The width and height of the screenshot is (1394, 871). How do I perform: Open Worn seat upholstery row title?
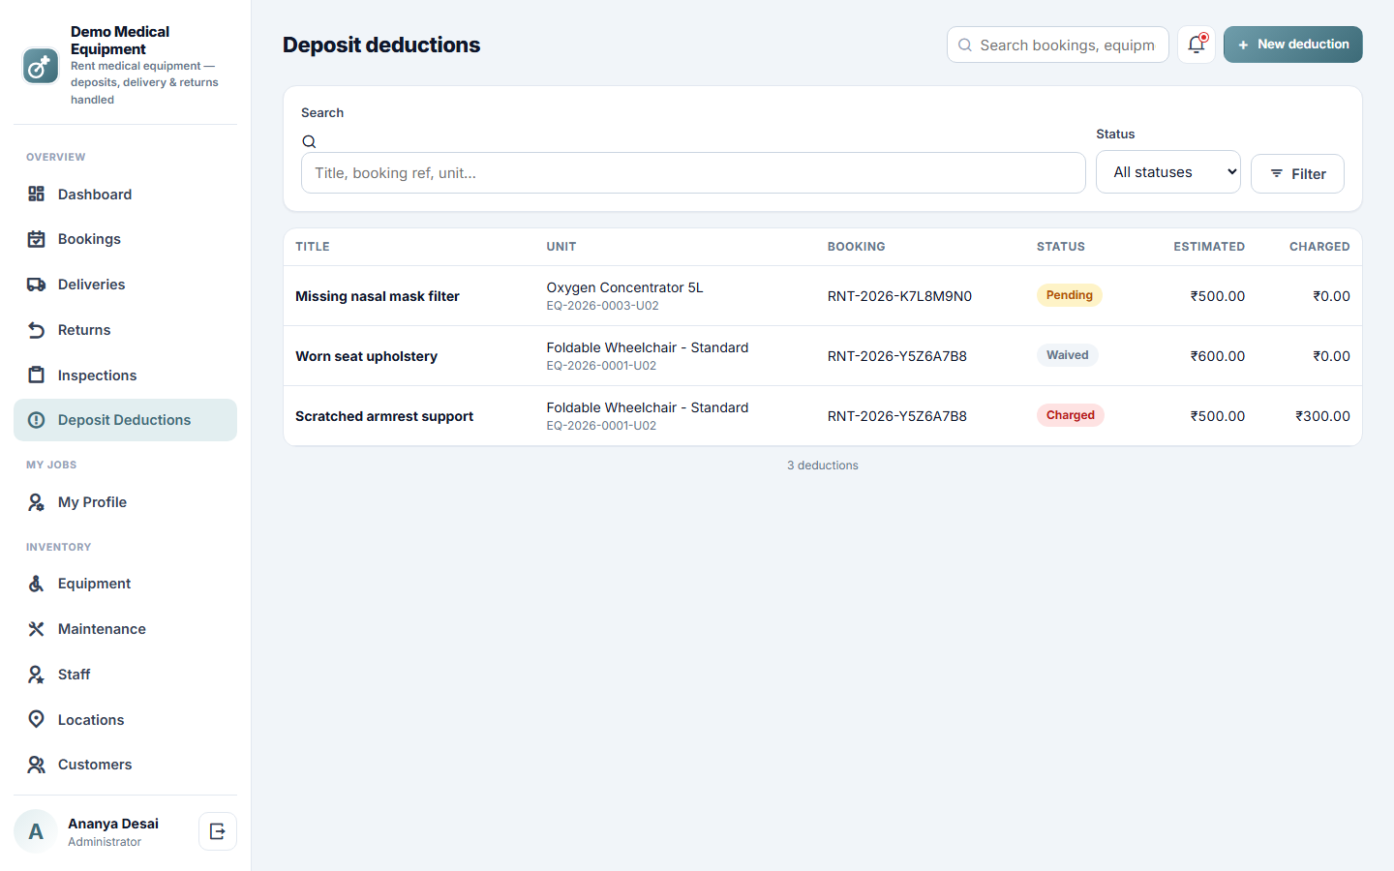(366, 356)
